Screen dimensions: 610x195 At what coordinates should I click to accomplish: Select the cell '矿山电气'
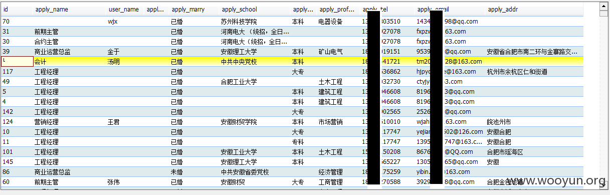330,52
